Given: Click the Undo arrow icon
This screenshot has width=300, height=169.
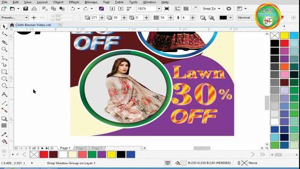Looking at the screenshot, I should coord(73,8).
